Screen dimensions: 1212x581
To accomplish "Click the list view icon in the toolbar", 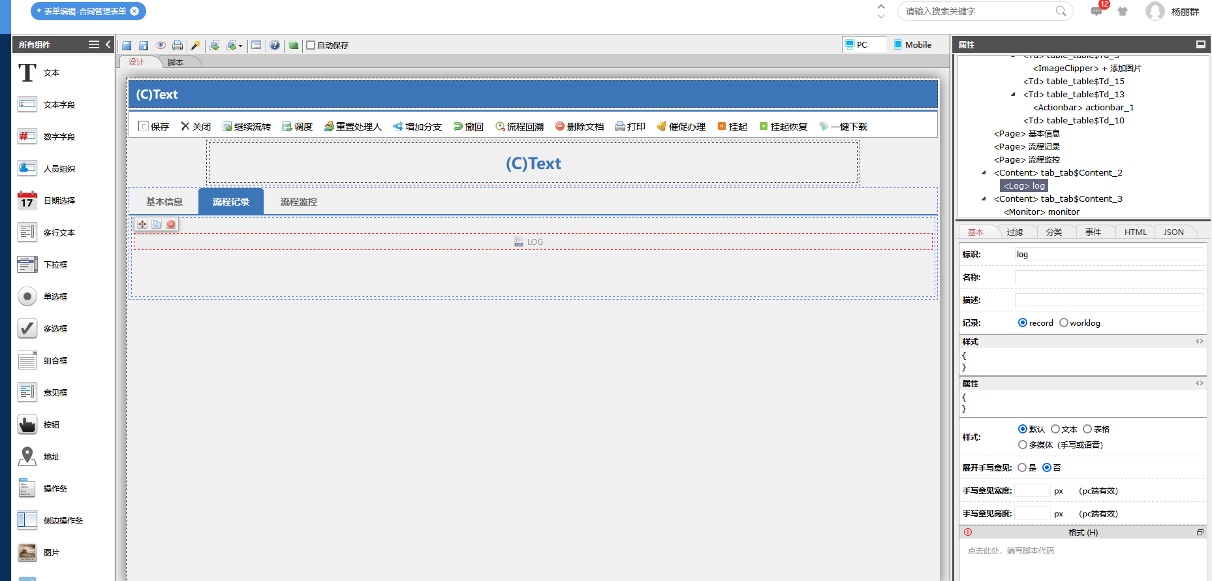I will (256, 45).
